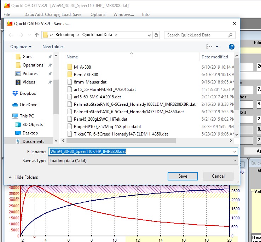Click Reloading in the address breadcrumb

[65, 35]
